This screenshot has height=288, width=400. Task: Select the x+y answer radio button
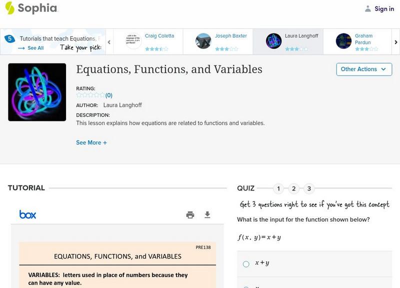pyautogui.click(x=246, y=264)
